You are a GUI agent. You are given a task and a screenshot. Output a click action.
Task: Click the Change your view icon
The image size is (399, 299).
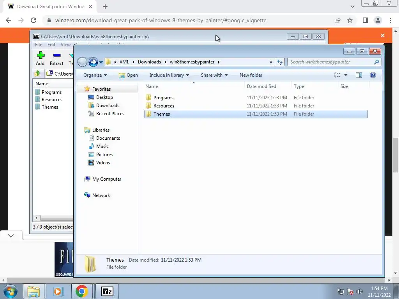pos(337,75)
